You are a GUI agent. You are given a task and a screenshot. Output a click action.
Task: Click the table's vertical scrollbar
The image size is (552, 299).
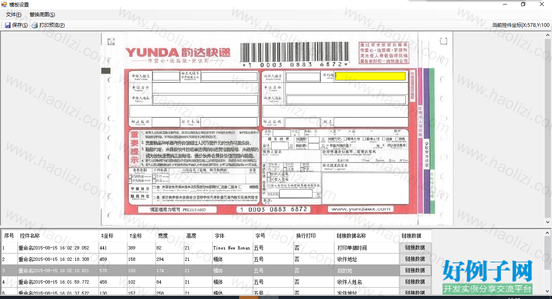[x=548, y=262]
